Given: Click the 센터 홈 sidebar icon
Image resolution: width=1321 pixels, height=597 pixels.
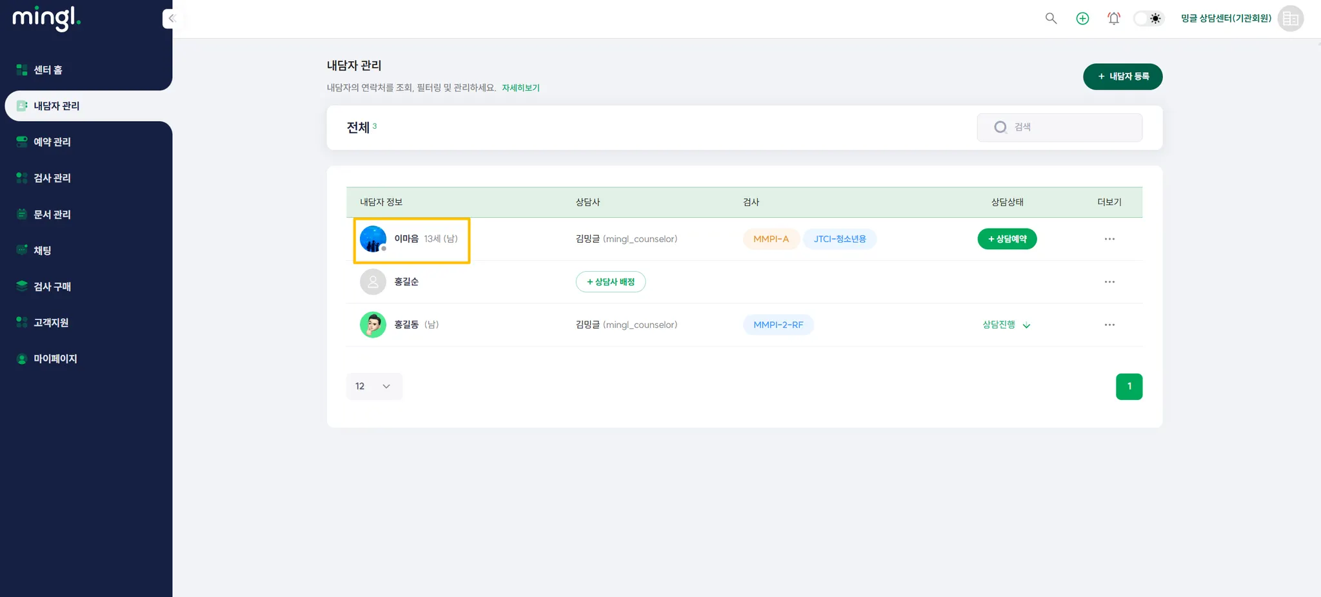Looking at the screenshot, I should coord(22,70).
